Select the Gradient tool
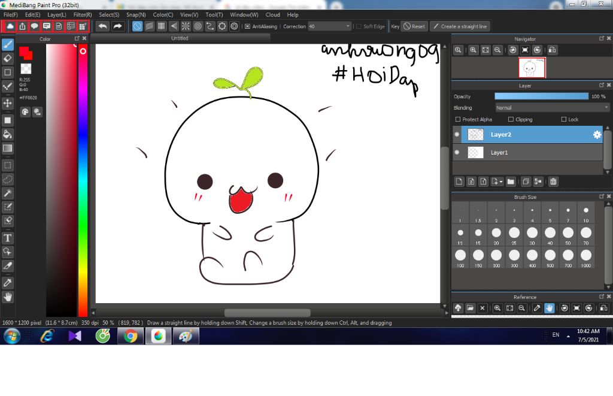Image resolution: width=613 pixels, height=396 pixels. [x=7, y=149]
